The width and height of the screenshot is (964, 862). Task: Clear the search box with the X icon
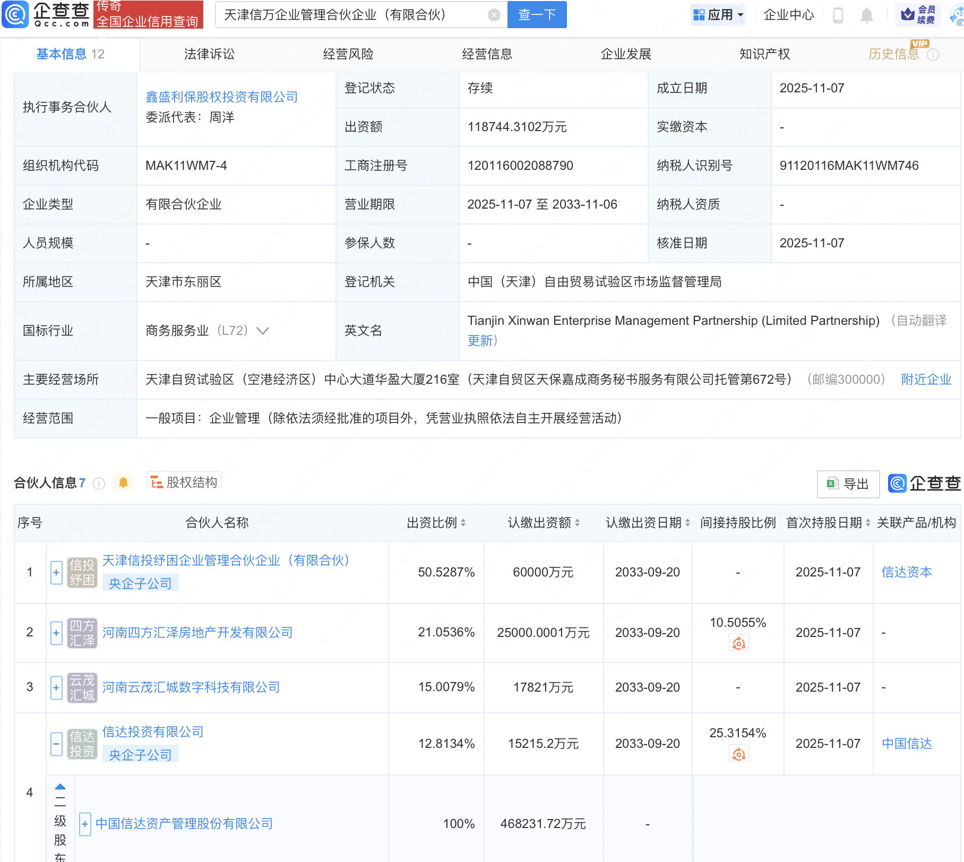494,15
